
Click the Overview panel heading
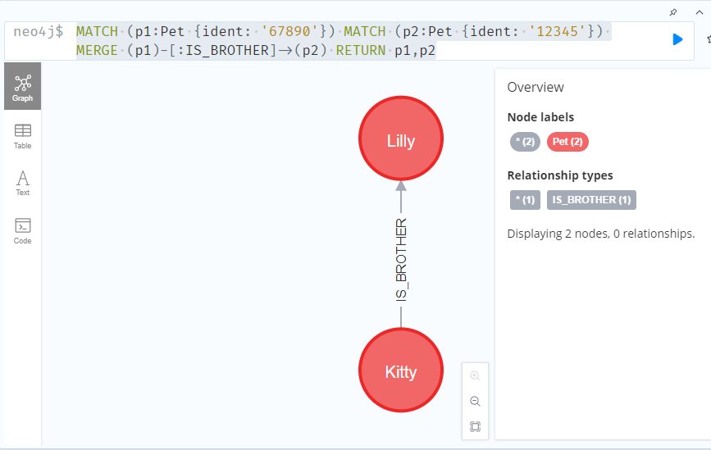(x=536, y=87)
